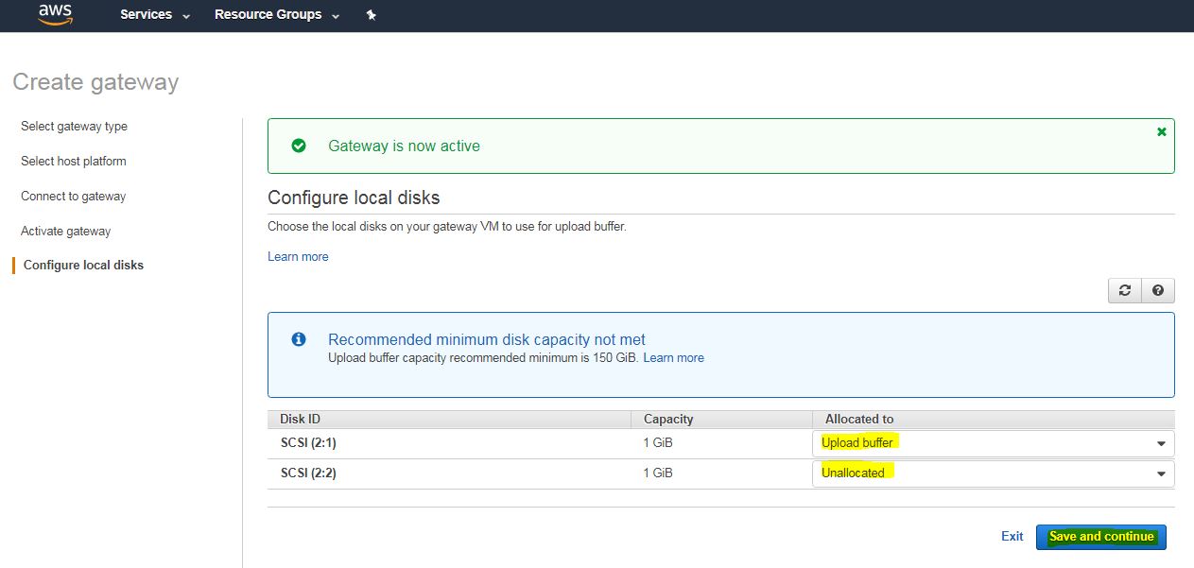This screenshot has width=1194, height=568.
Task: Click the green success checkmark icon
Action: (299, 146)
